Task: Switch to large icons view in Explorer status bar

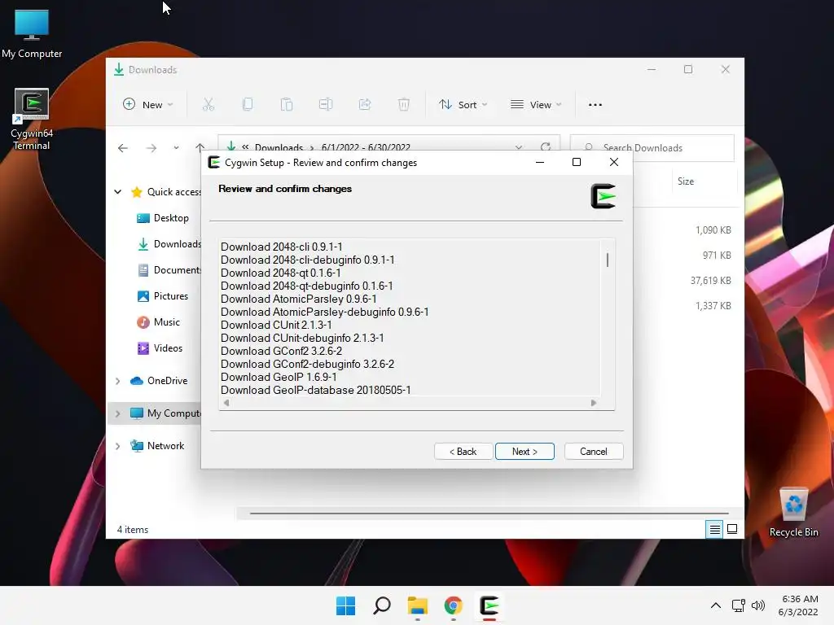Action: click(732, 529)
